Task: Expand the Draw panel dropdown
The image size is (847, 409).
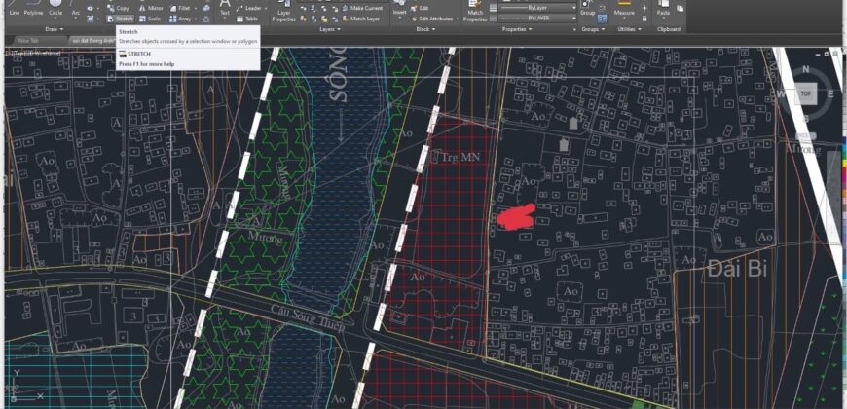Action: point(57,29)
